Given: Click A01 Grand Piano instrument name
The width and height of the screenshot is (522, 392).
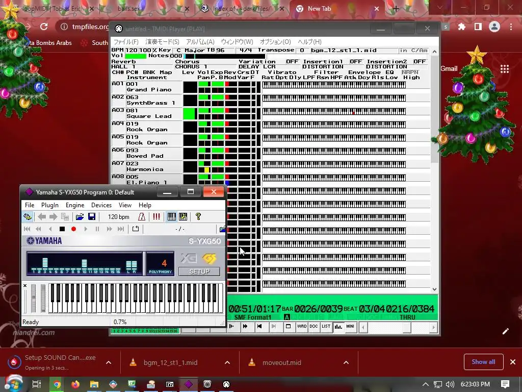Looking at the screenshot, I should [x=149, y=90].
